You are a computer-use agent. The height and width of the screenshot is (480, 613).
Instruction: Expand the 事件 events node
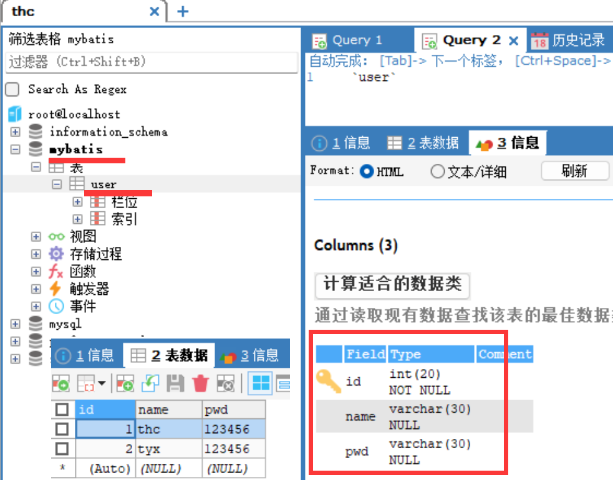point(36,307)
